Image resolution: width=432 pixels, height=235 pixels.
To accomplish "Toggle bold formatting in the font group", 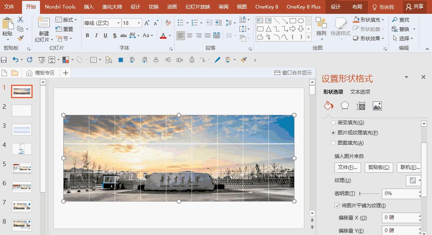I will pyautogui.click(x=87, y=36).
